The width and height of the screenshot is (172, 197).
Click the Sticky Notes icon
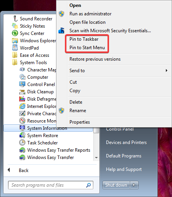[15, 26]
